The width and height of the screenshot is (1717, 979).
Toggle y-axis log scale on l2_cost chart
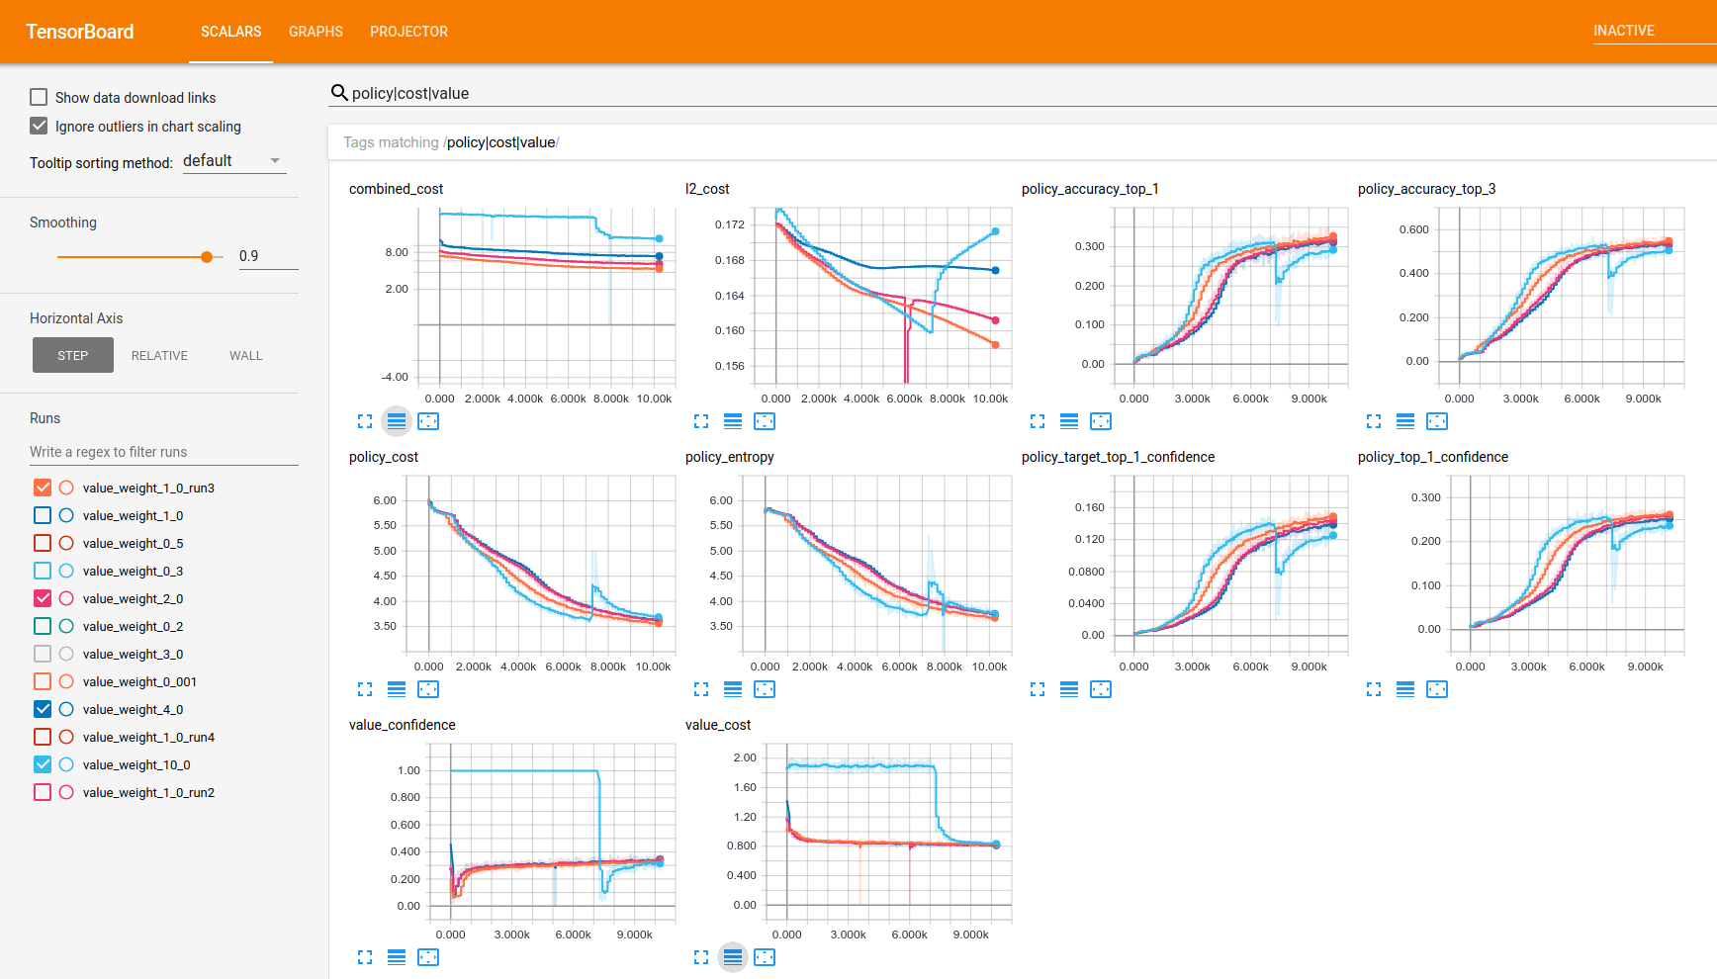733,421
